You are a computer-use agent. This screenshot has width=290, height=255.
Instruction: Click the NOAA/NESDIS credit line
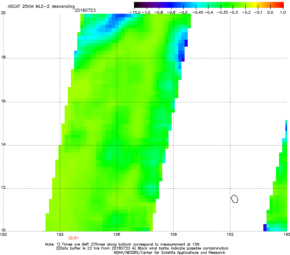[x=169, y=253]
